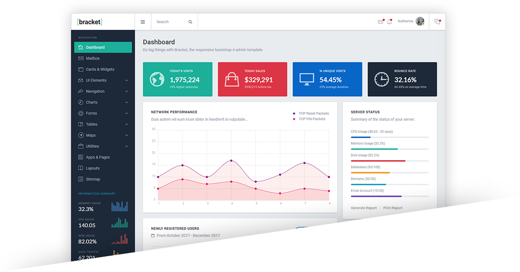Open the mail envelope notifications
The width and height of the screenshot is (520, 272).
[x=380, y=22]
